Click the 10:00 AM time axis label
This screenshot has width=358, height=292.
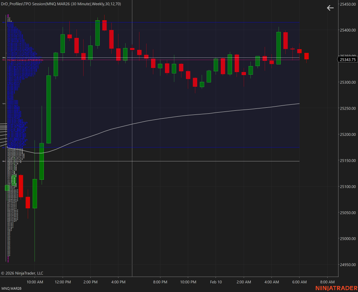point(35,282)
